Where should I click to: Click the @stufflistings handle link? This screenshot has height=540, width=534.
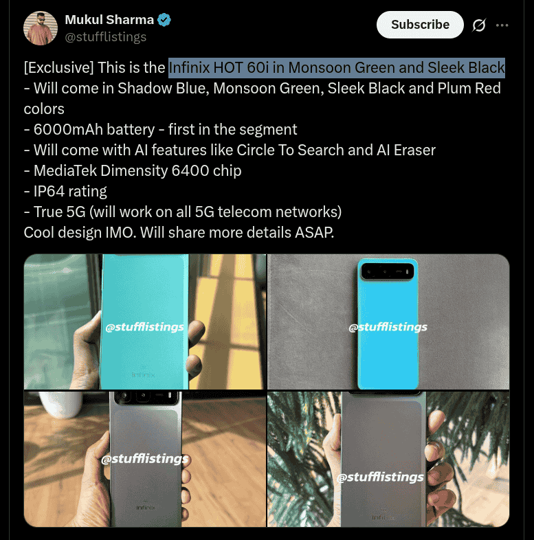(105, 37)
